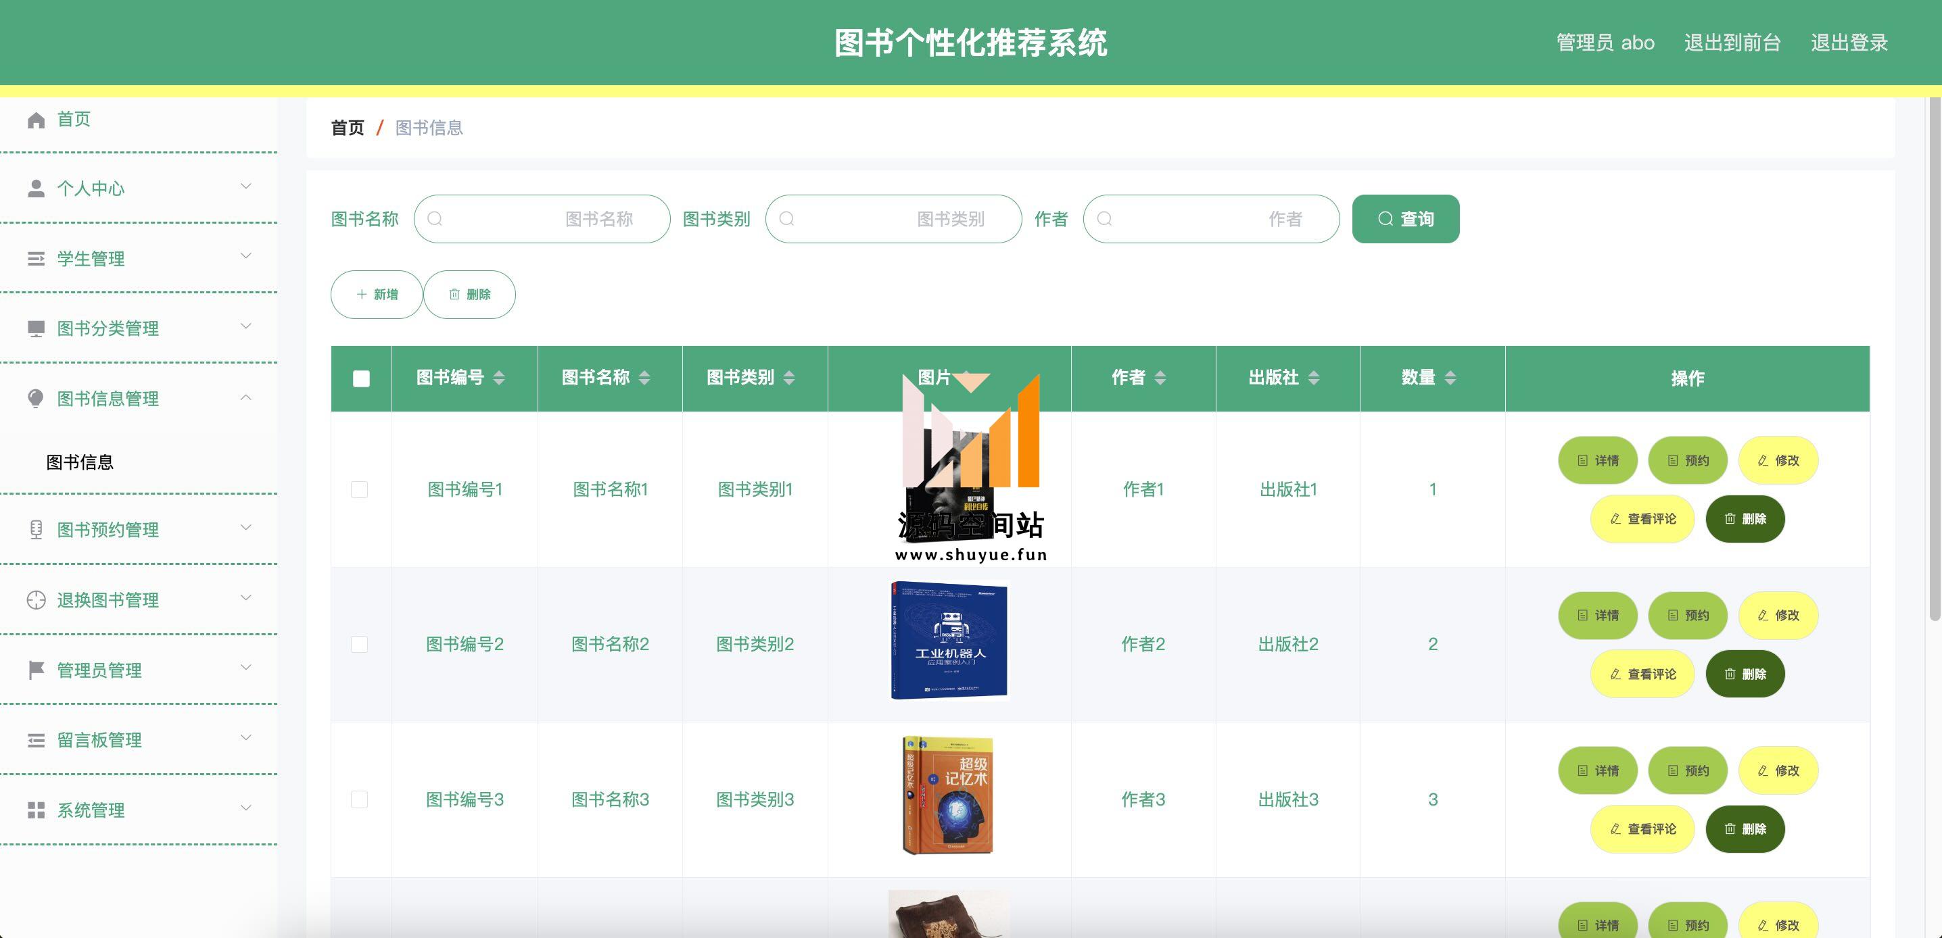The image size is (1942, 938).
Task: Click 管理员 abo in the header
Action: coord(1605,43)
